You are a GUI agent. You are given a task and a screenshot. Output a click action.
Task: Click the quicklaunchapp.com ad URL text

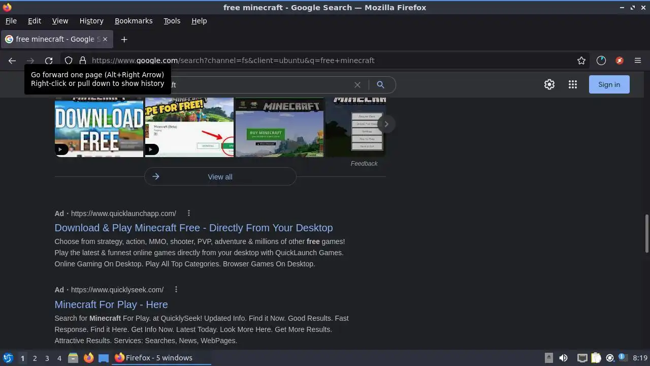tap(123, 213)
